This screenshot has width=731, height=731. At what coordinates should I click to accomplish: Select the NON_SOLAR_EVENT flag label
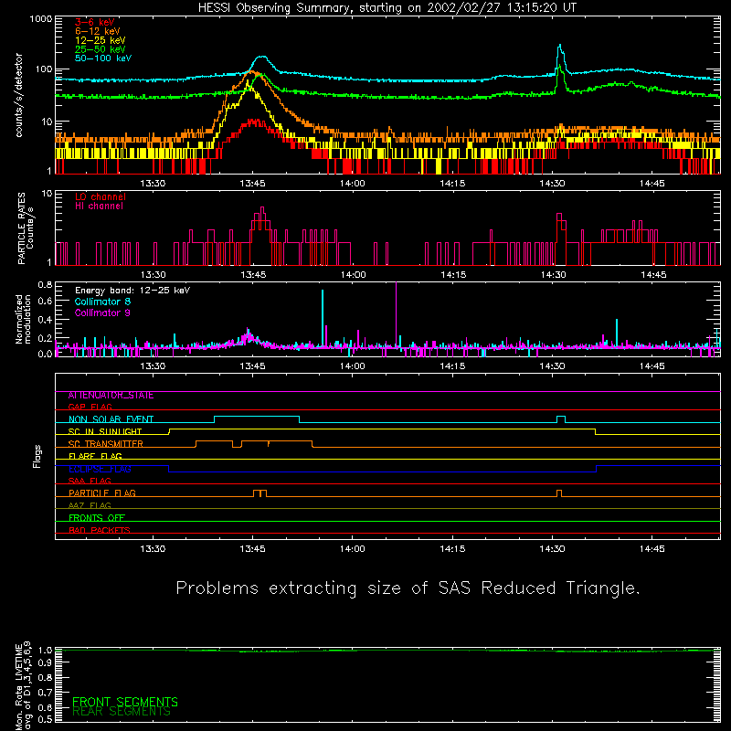tap(111, 419)
